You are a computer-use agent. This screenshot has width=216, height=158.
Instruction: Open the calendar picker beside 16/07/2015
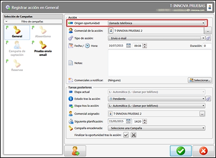(128, 46)
